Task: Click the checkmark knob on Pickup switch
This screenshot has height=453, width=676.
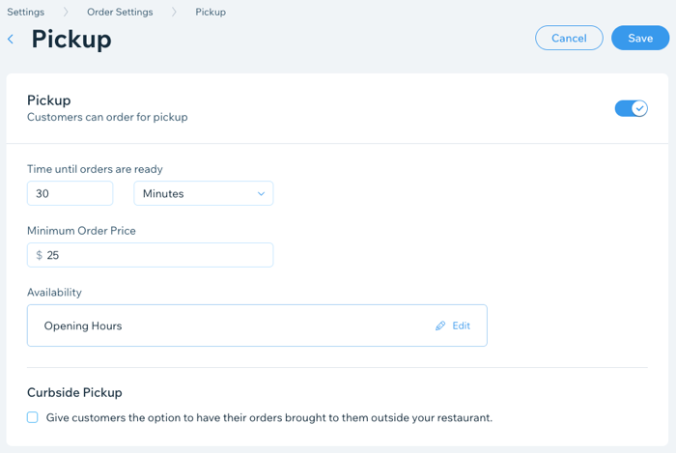Action: click(639, 108)
